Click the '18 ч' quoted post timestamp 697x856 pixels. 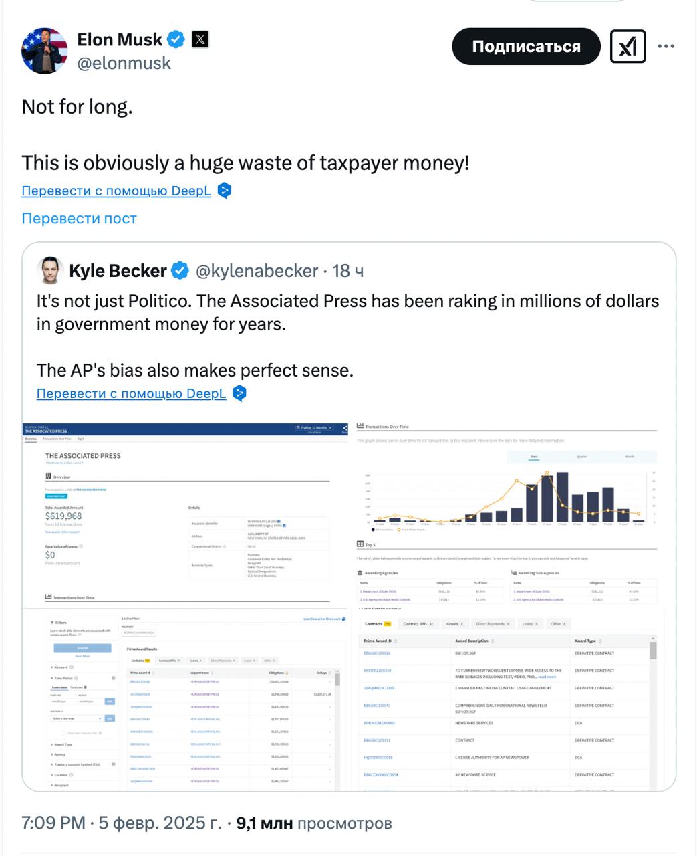pyautogui.click(x=348, y=271)
